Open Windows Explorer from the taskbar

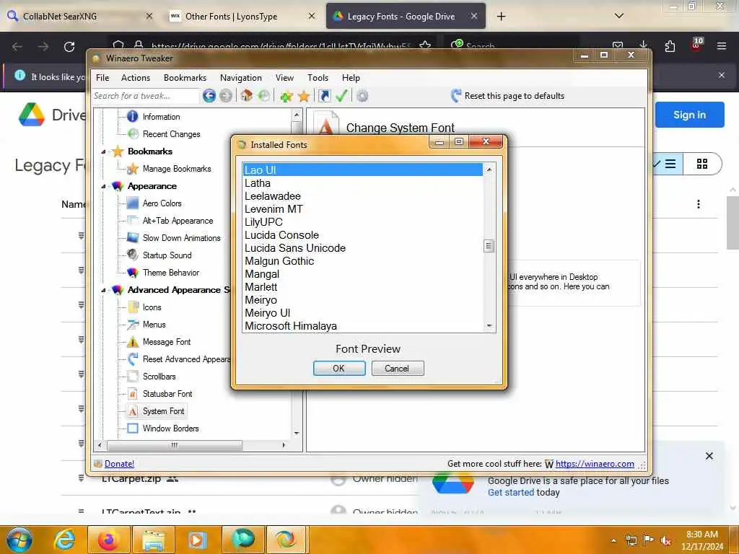(x=154, y=540)
